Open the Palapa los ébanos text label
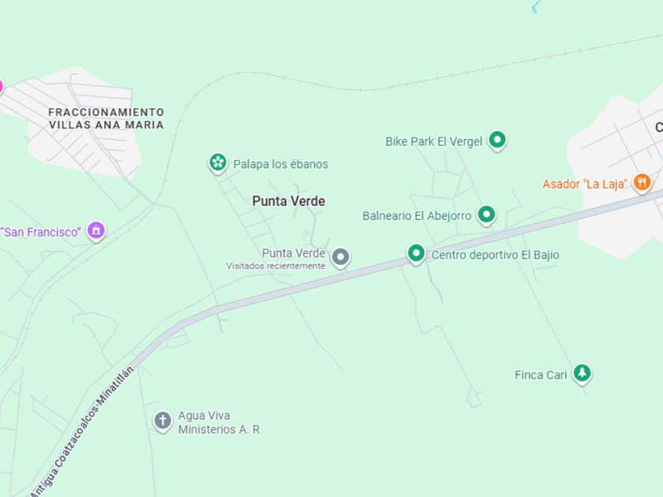Image resolution: width=663 pixels, height=497 pixels. pyautogui.click(x=281, y=164)
